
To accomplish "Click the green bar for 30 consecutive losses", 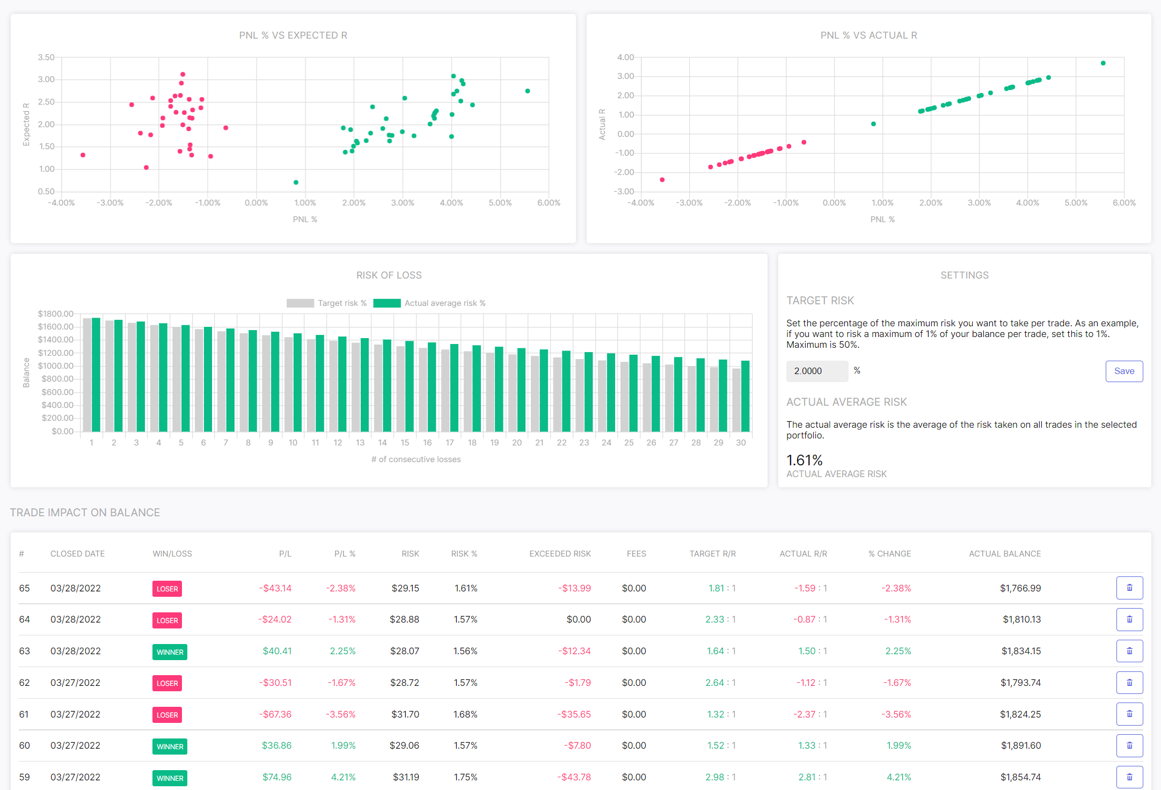I will [745, 396].
